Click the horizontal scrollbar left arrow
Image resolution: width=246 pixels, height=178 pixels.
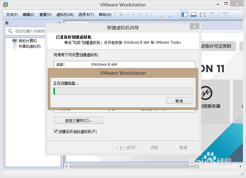67,166
